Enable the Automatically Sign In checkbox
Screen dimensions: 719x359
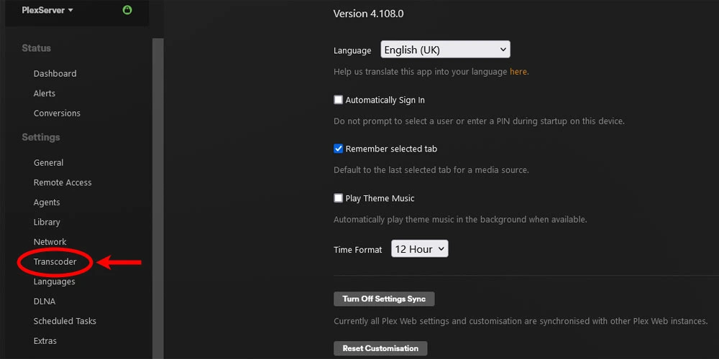pyautogui.click(x=339, y=100)
